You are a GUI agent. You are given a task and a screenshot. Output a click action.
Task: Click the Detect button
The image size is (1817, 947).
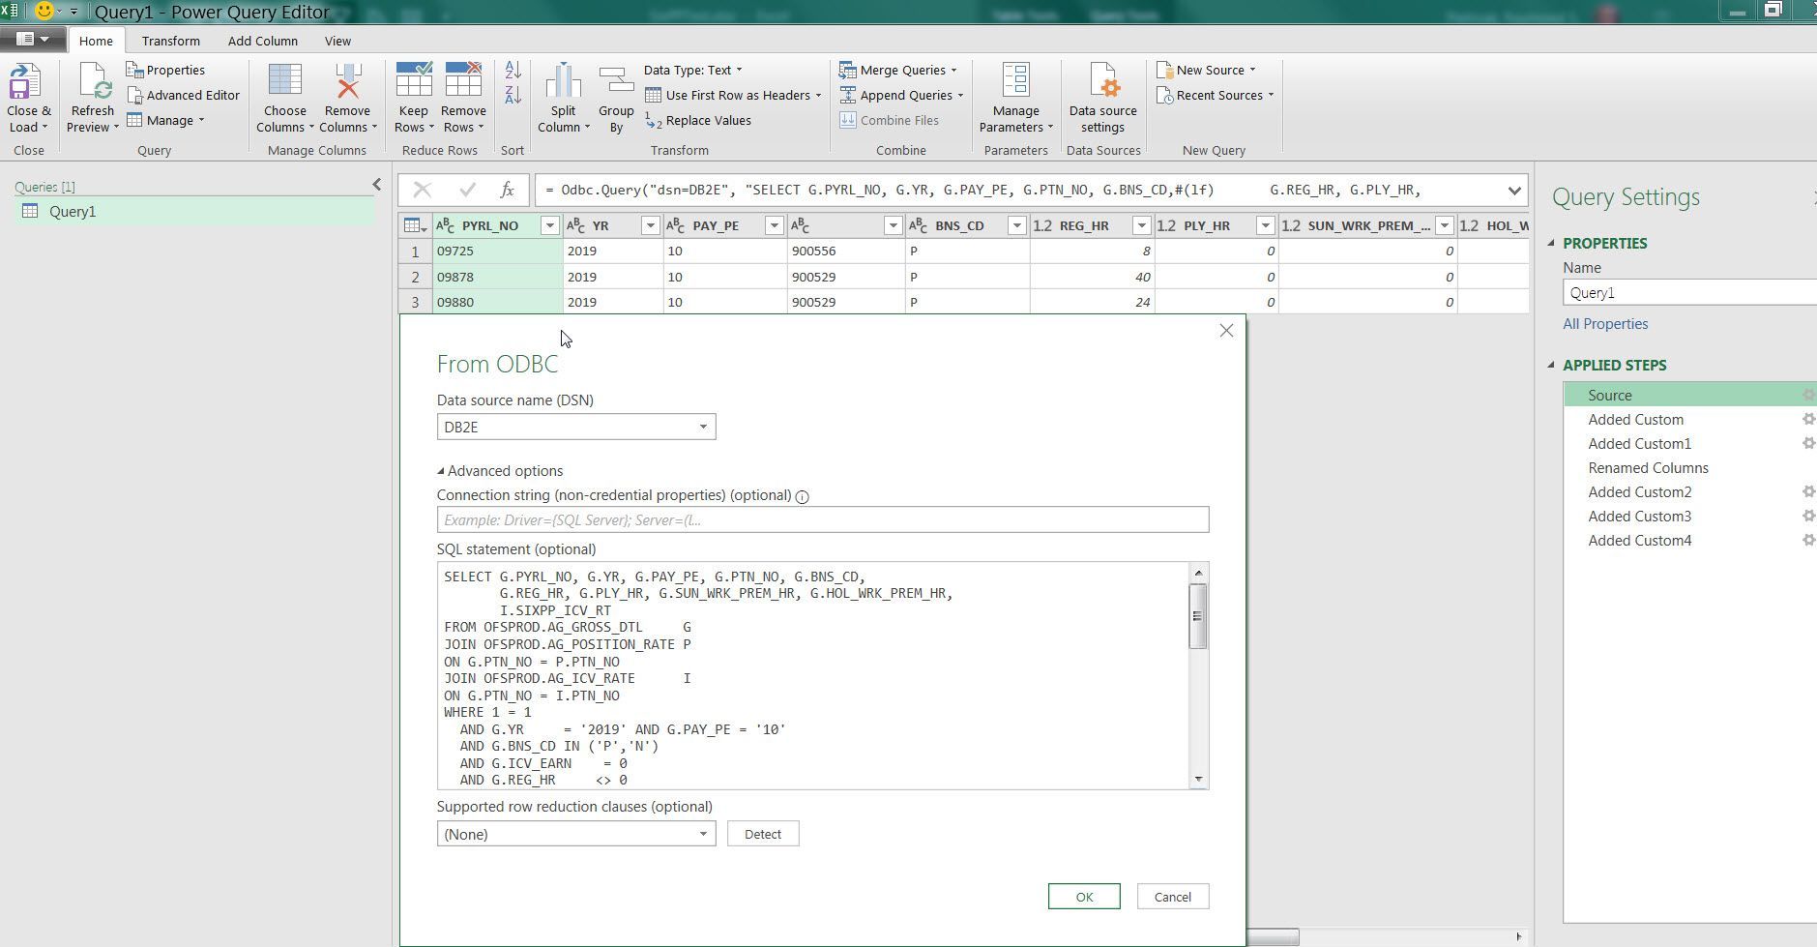763,833
